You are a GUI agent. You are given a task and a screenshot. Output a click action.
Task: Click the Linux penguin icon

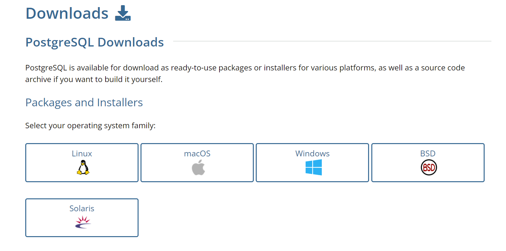83,167
